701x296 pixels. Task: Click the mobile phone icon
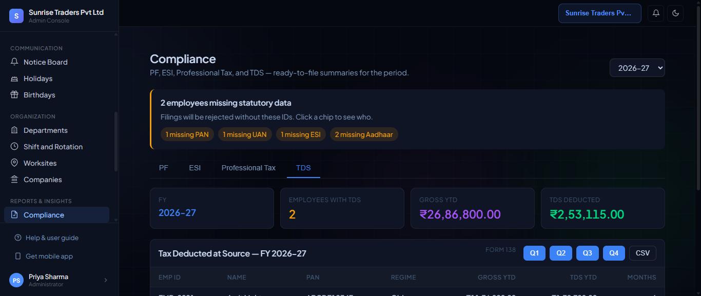(18, 256)
